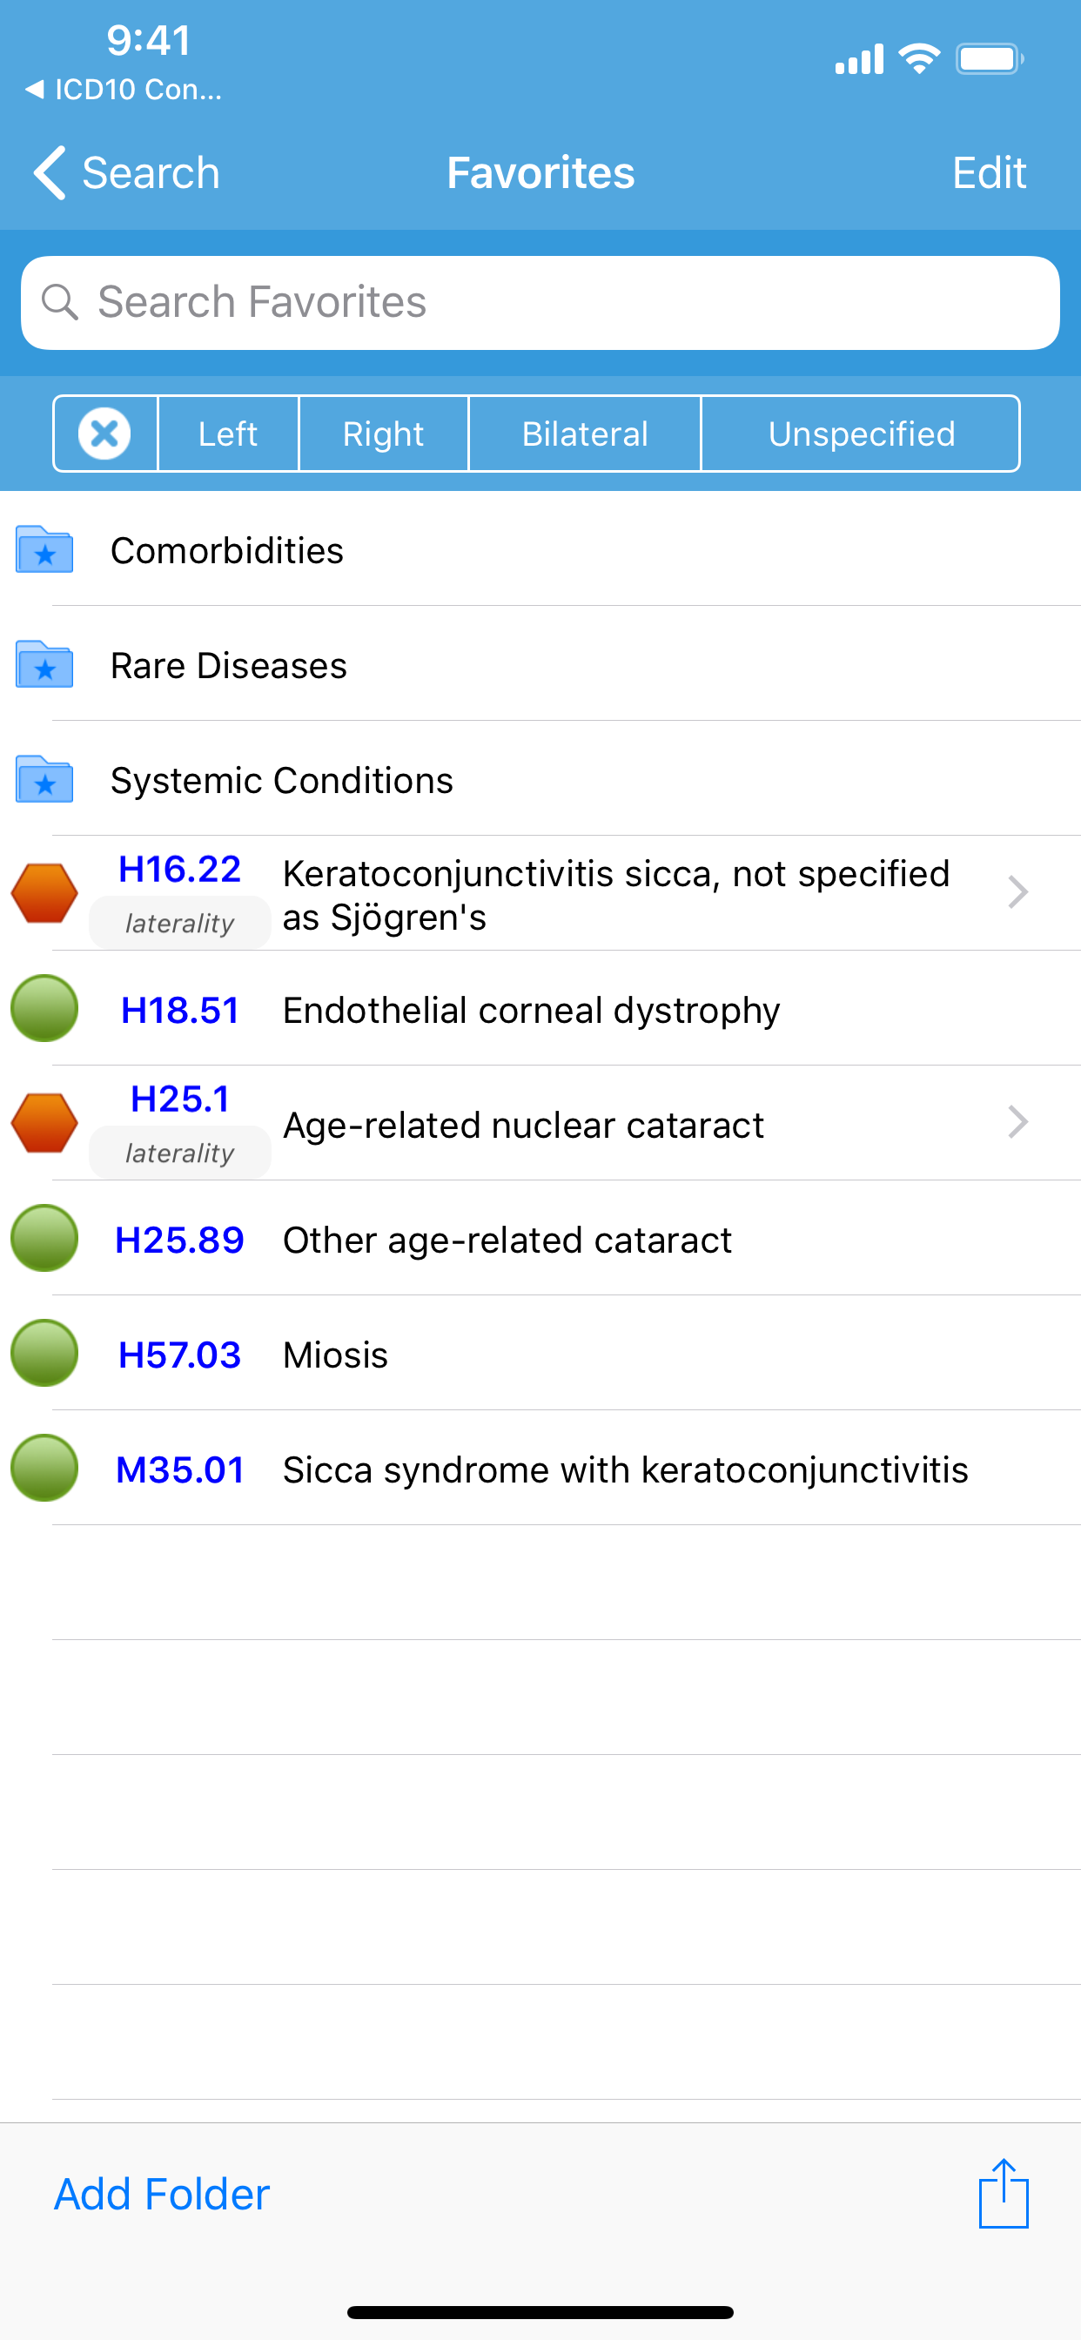
Task: Tap the green circle beside H18.51
Action: [44, 1008]
